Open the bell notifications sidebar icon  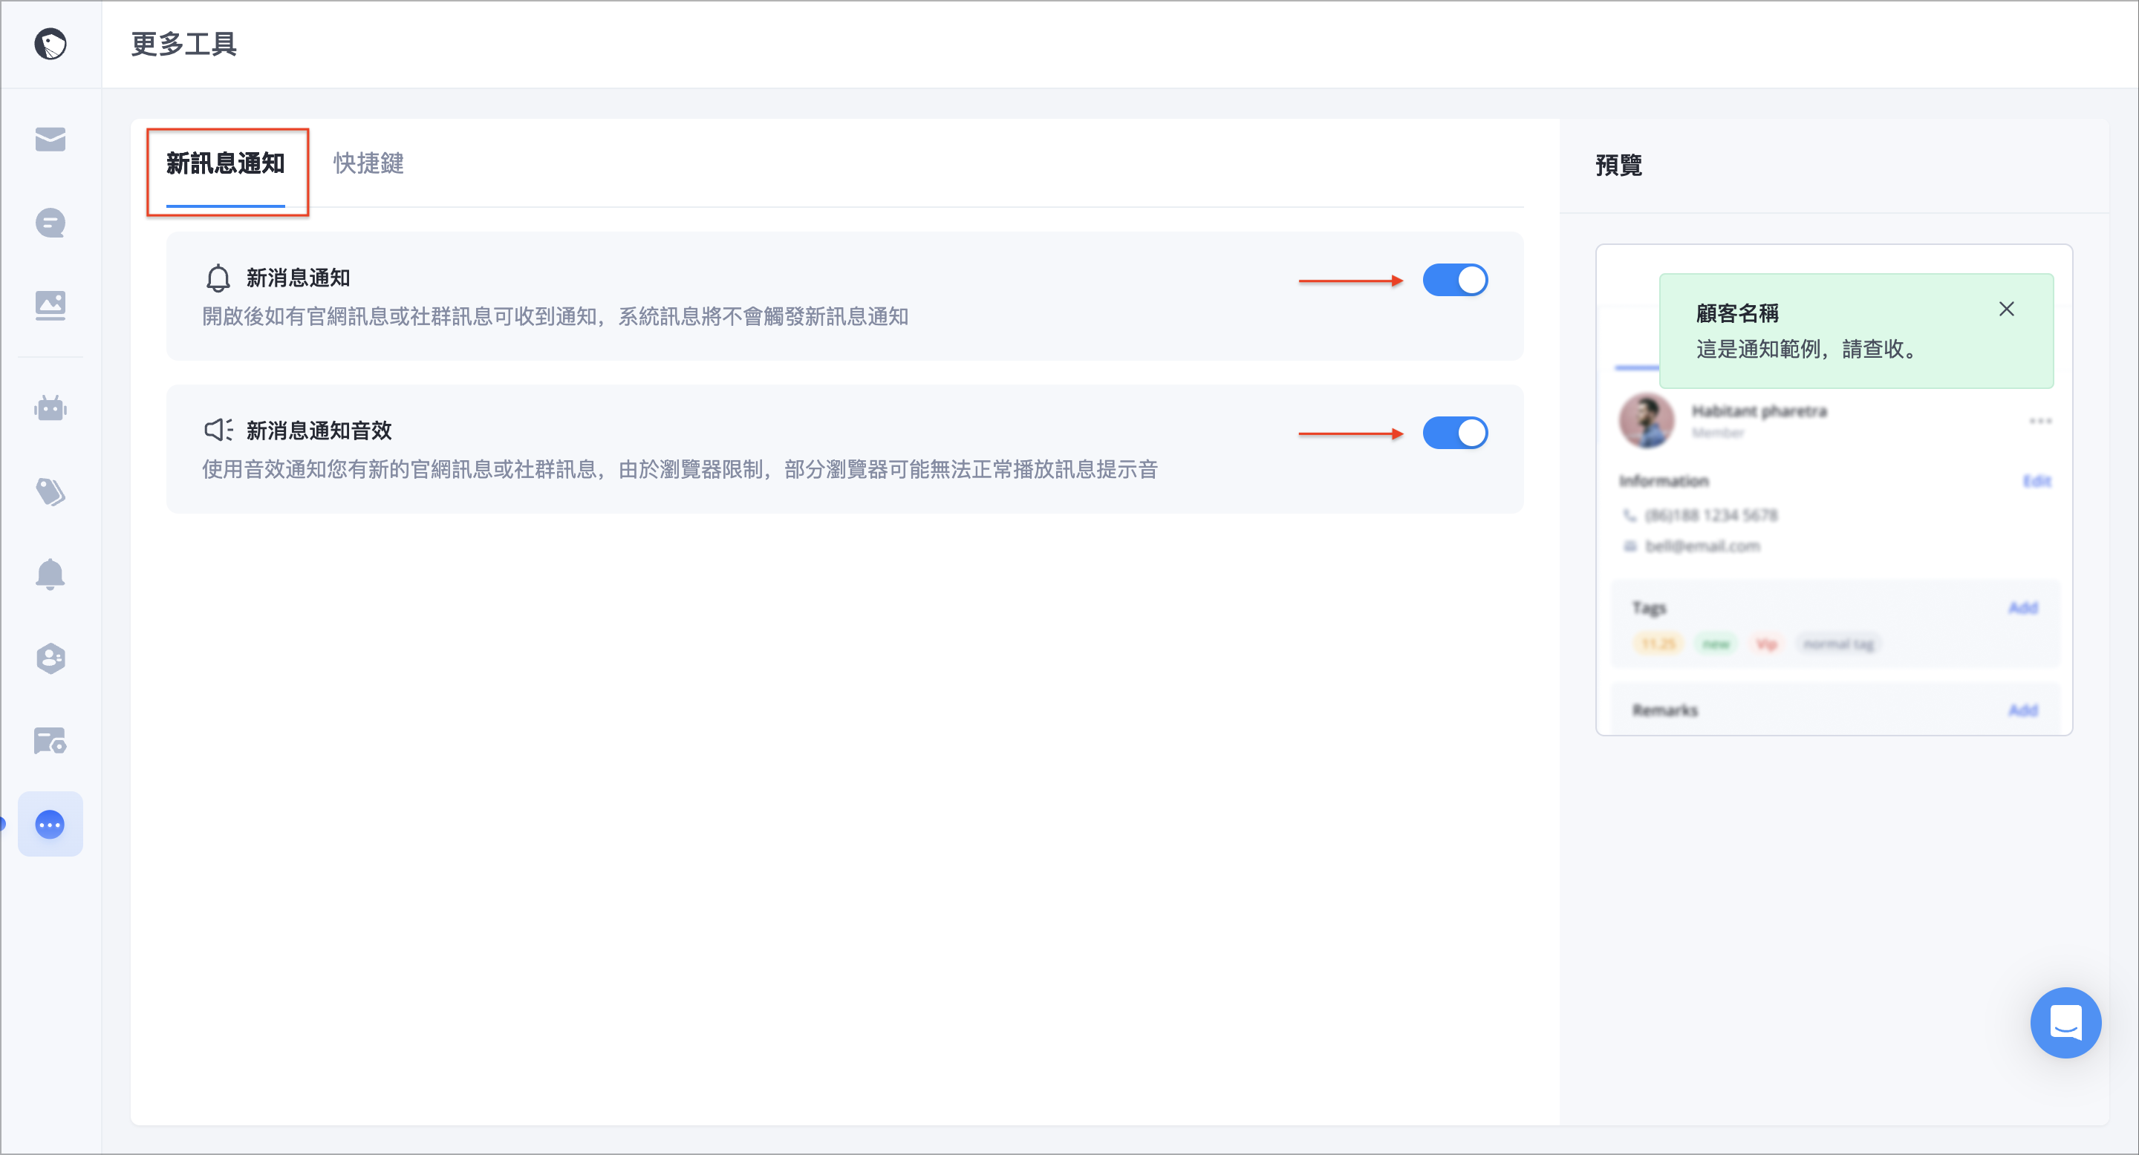coord(51,575)
